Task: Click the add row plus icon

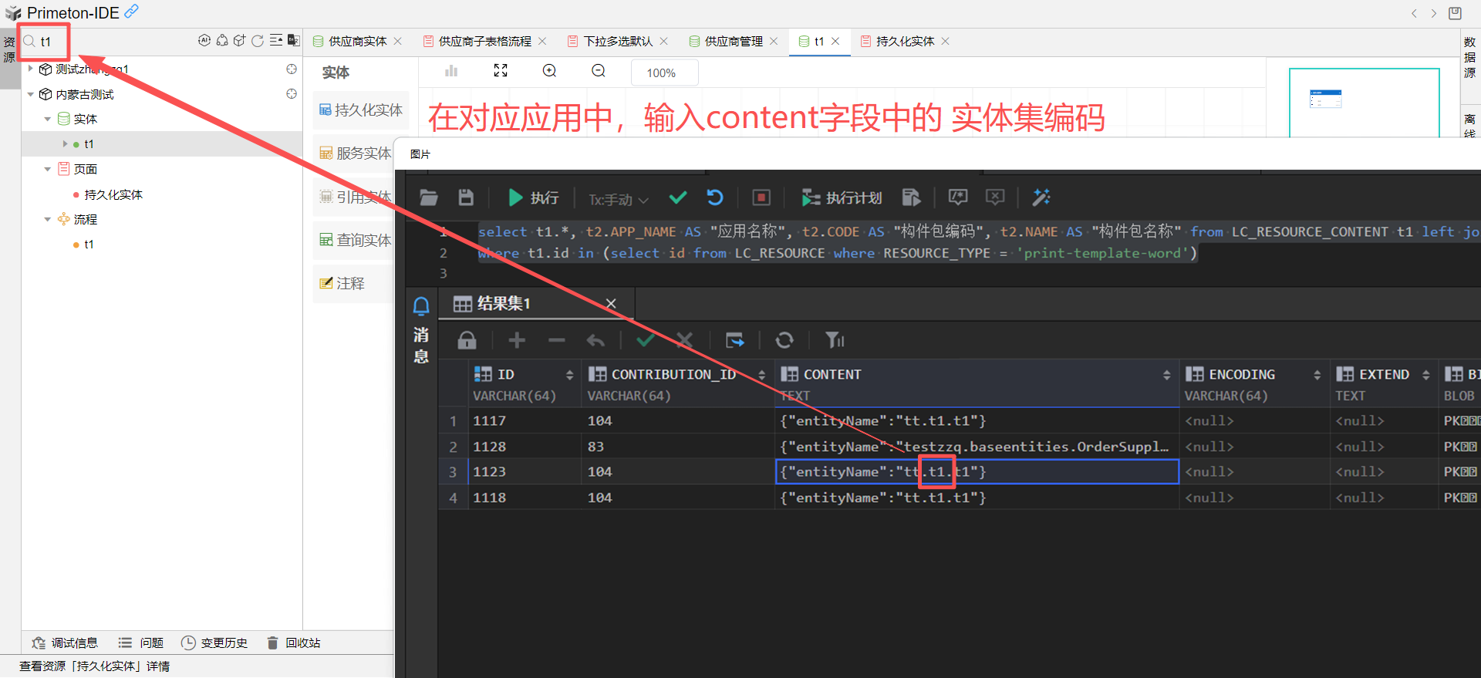Action: pos(517,340)
